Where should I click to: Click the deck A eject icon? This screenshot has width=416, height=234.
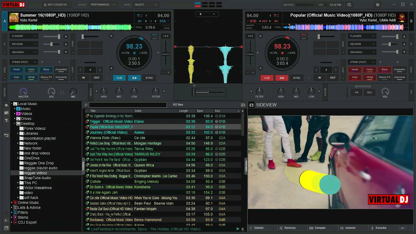coord(111,36)
